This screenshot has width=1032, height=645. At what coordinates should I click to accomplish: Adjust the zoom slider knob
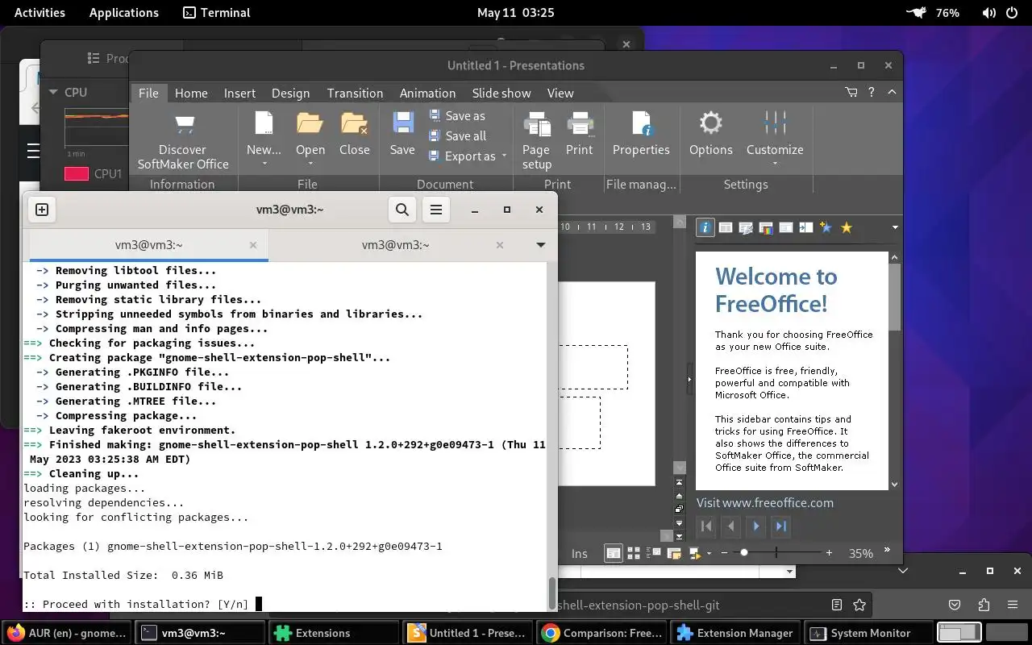(743, 553)
